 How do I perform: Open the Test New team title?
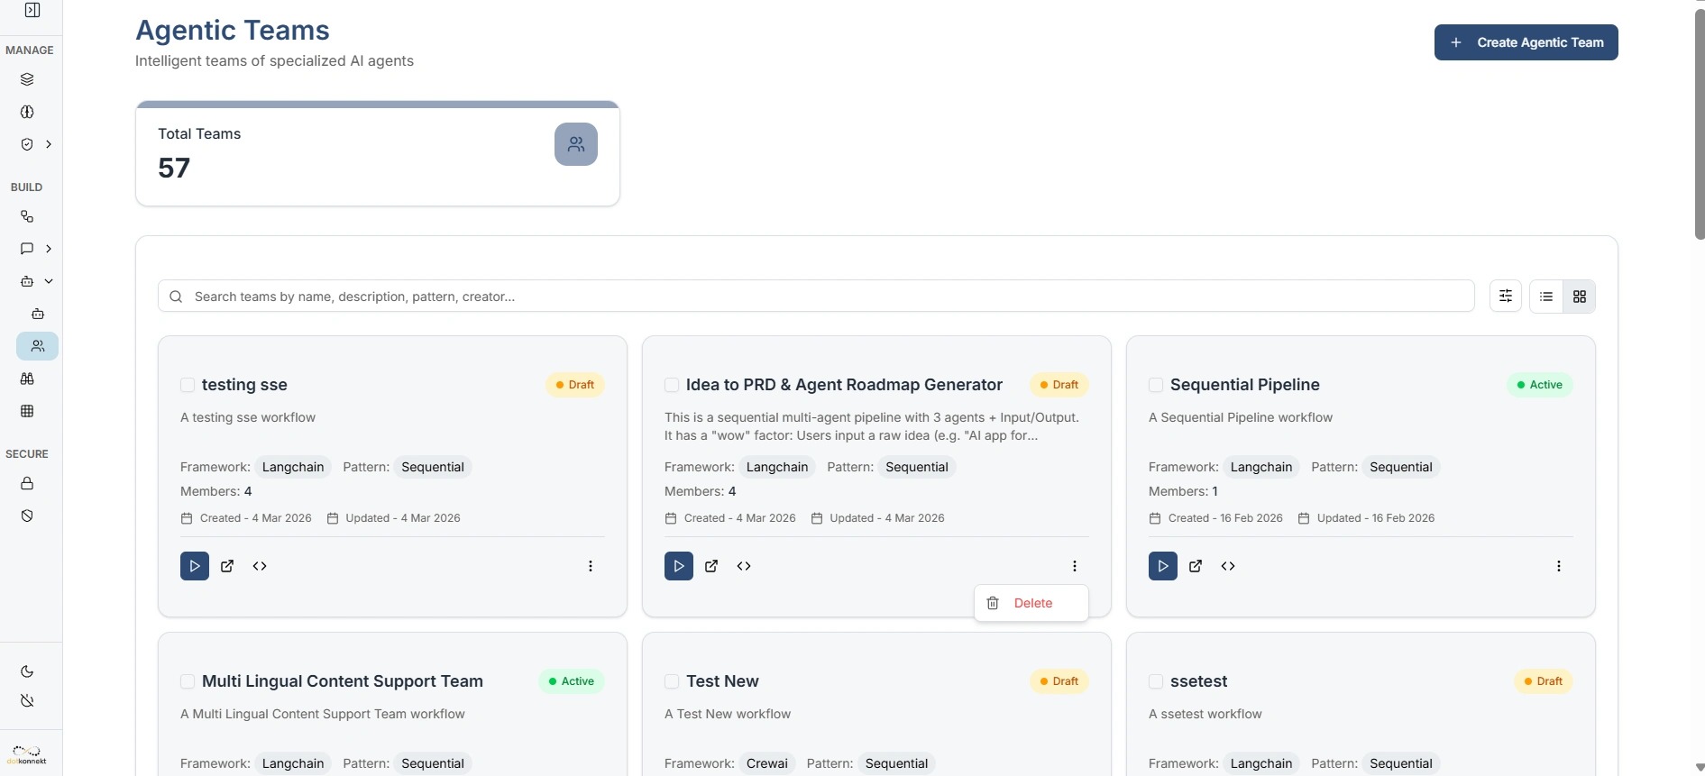click(x=722, y=681)
